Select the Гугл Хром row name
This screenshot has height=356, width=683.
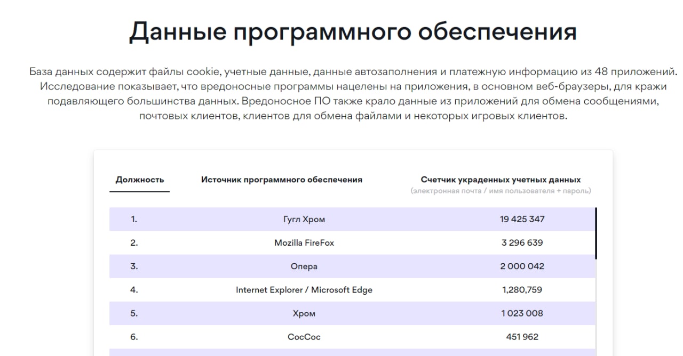304,219
